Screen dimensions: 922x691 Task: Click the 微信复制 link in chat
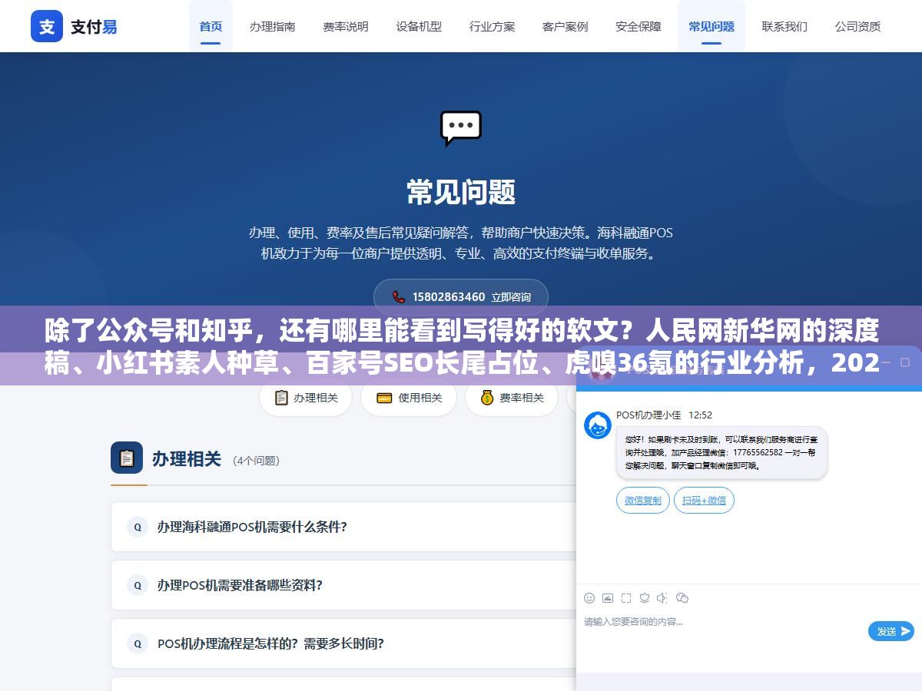(x=643, y=501)
